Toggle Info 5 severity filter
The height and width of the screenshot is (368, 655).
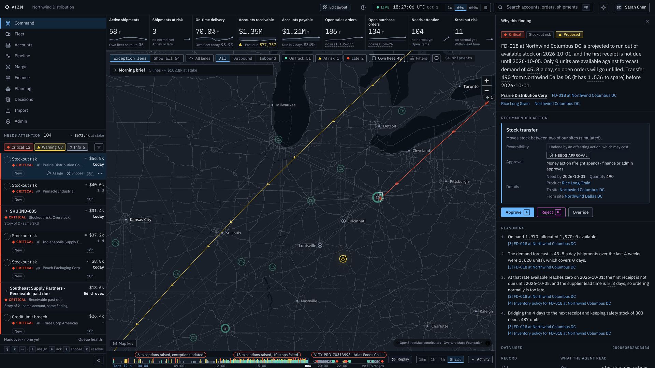coord(77,147)
